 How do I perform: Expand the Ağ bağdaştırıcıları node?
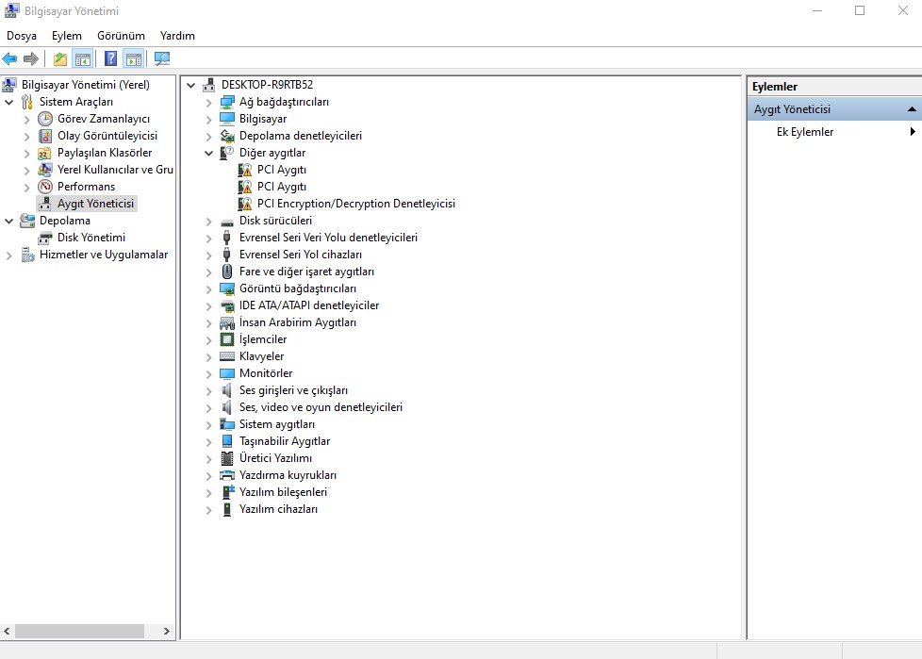point(208,102)
